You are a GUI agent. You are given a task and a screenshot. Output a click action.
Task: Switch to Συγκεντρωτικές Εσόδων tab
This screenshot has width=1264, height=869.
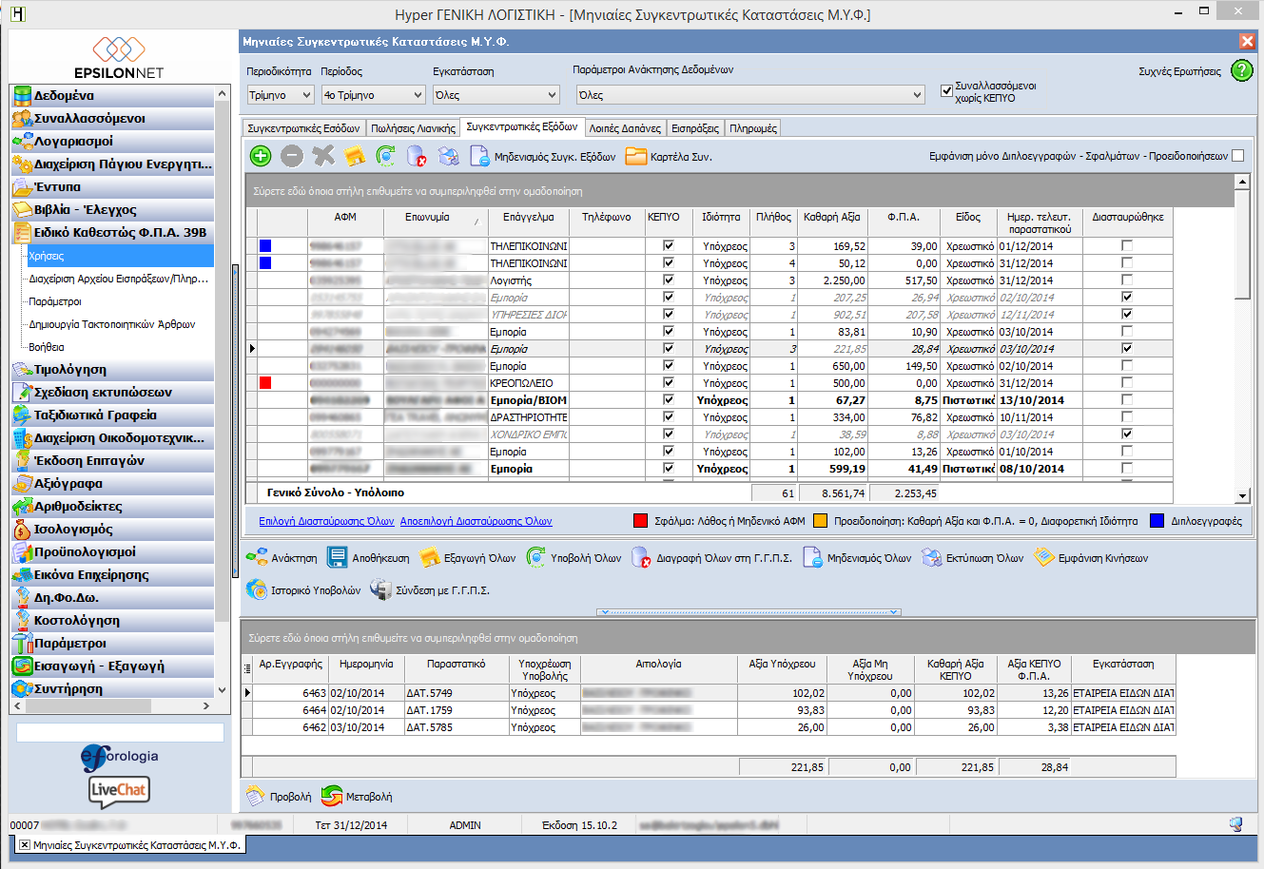[x=303, y=128]
